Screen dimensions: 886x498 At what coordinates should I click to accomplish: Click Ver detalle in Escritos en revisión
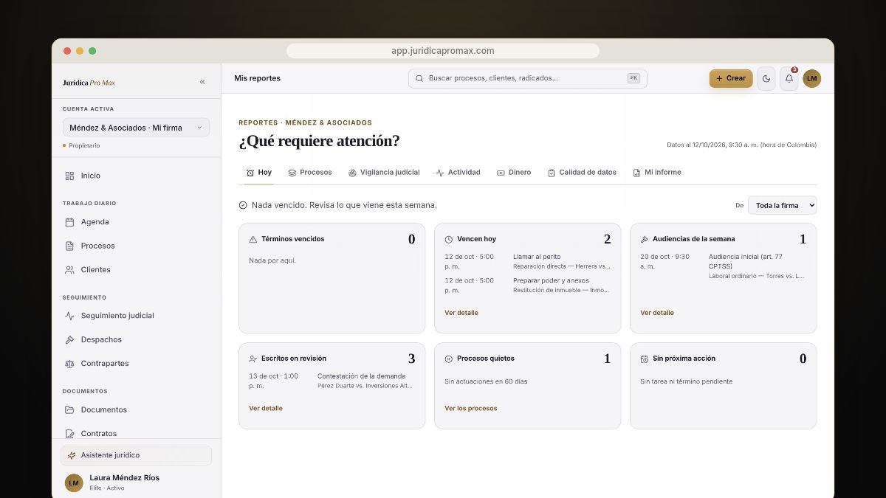tap(266, 408)
